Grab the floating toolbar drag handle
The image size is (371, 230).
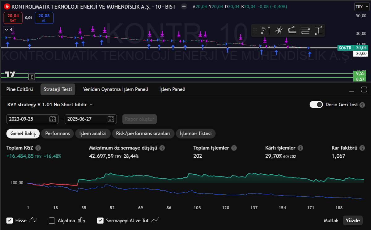[x=255, y=30]
